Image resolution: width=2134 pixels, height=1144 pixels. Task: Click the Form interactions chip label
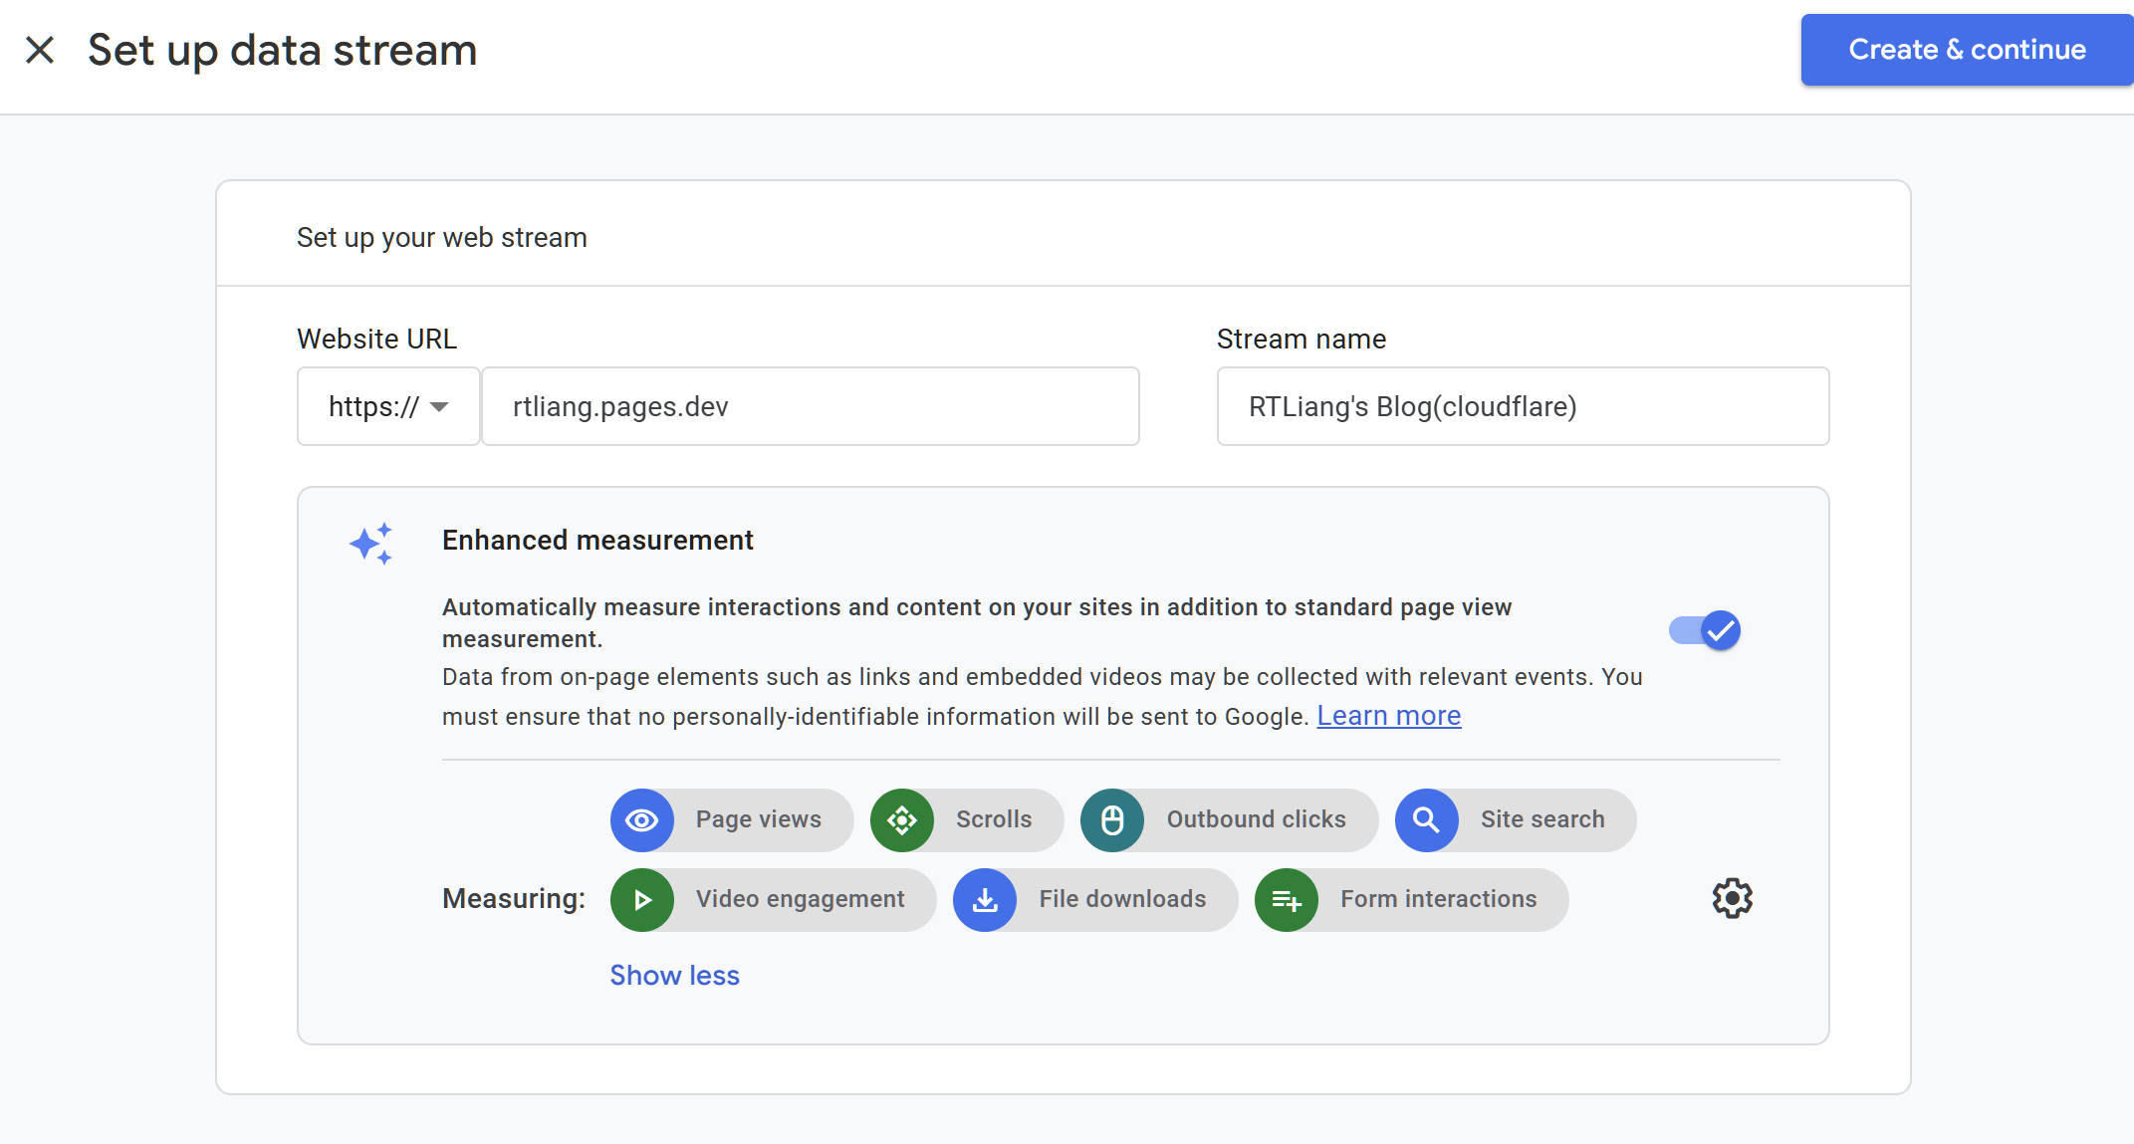[1438, 899]
